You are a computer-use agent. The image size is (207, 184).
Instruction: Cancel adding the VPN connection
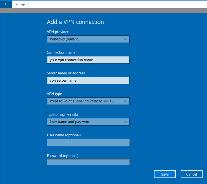(x=191, y=174)
